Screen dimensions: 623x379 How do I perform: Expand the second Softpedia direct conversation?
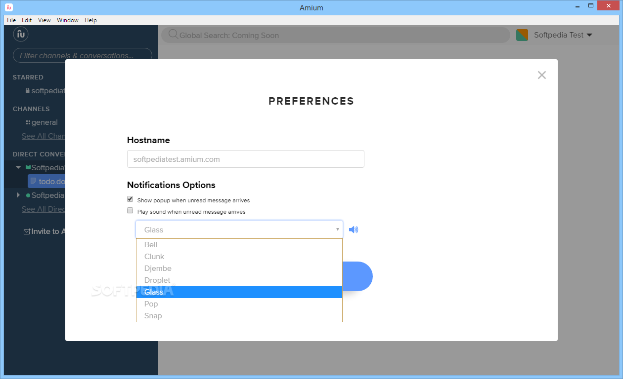(x=18, y=195)
